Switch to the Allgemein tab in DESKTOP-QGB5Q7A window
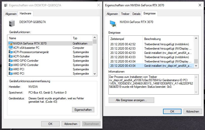Screen dimensions: 205x130 click(x=11, y=14)
